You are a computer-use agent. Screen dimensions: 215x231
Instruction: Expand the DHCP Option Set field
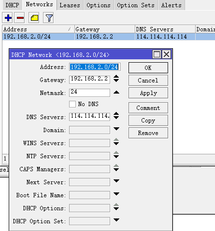[x=116, y=220]
